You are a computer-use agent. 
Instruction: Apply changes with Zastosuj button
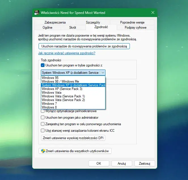click(x=145, y=164)
